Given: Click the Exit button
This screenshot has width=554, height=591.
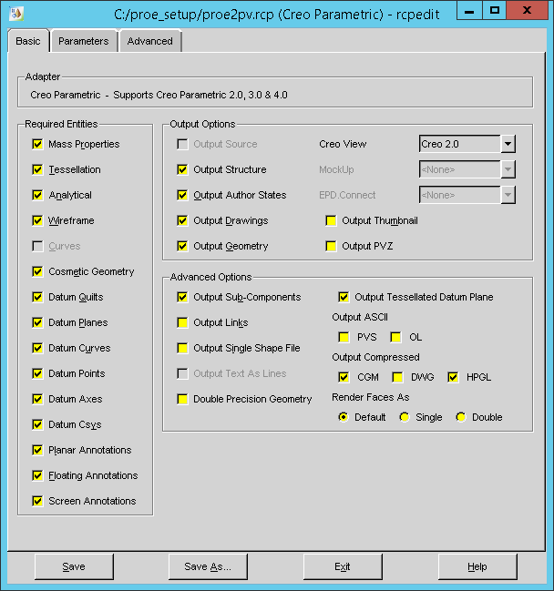Looking at the screenshot, I should click(343, 566).
